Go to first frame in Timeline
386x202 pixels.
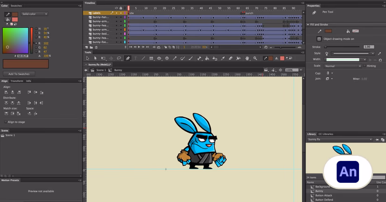[131, 47]
